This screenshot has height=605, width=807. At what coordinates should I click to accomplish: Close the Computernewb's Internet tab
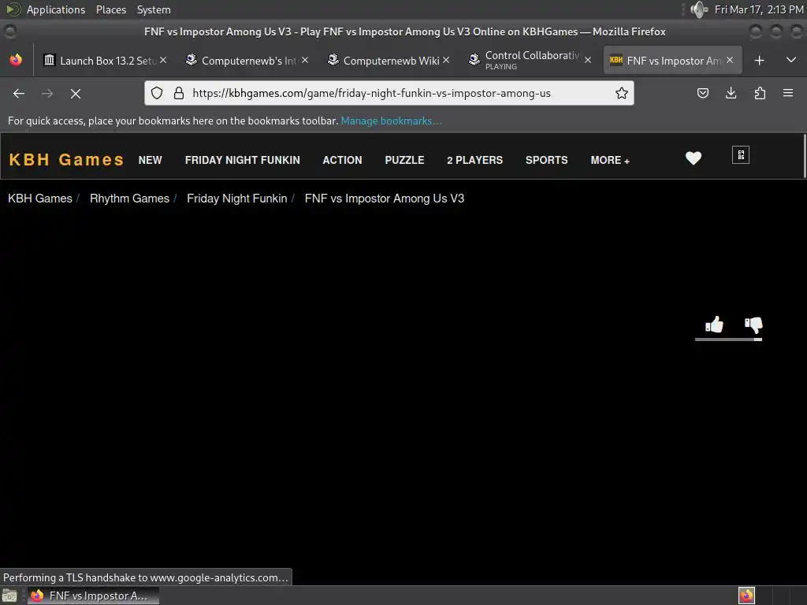(x=305, y=60)
